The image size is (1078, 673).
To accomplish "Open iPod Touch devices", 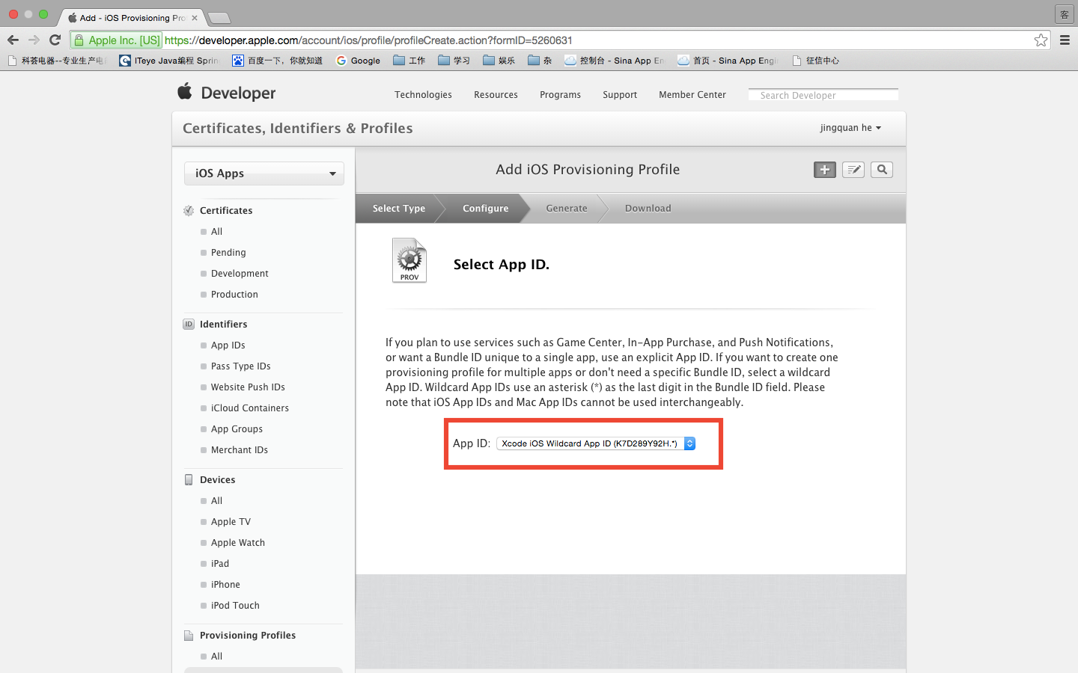I will [x=235, y=606].
